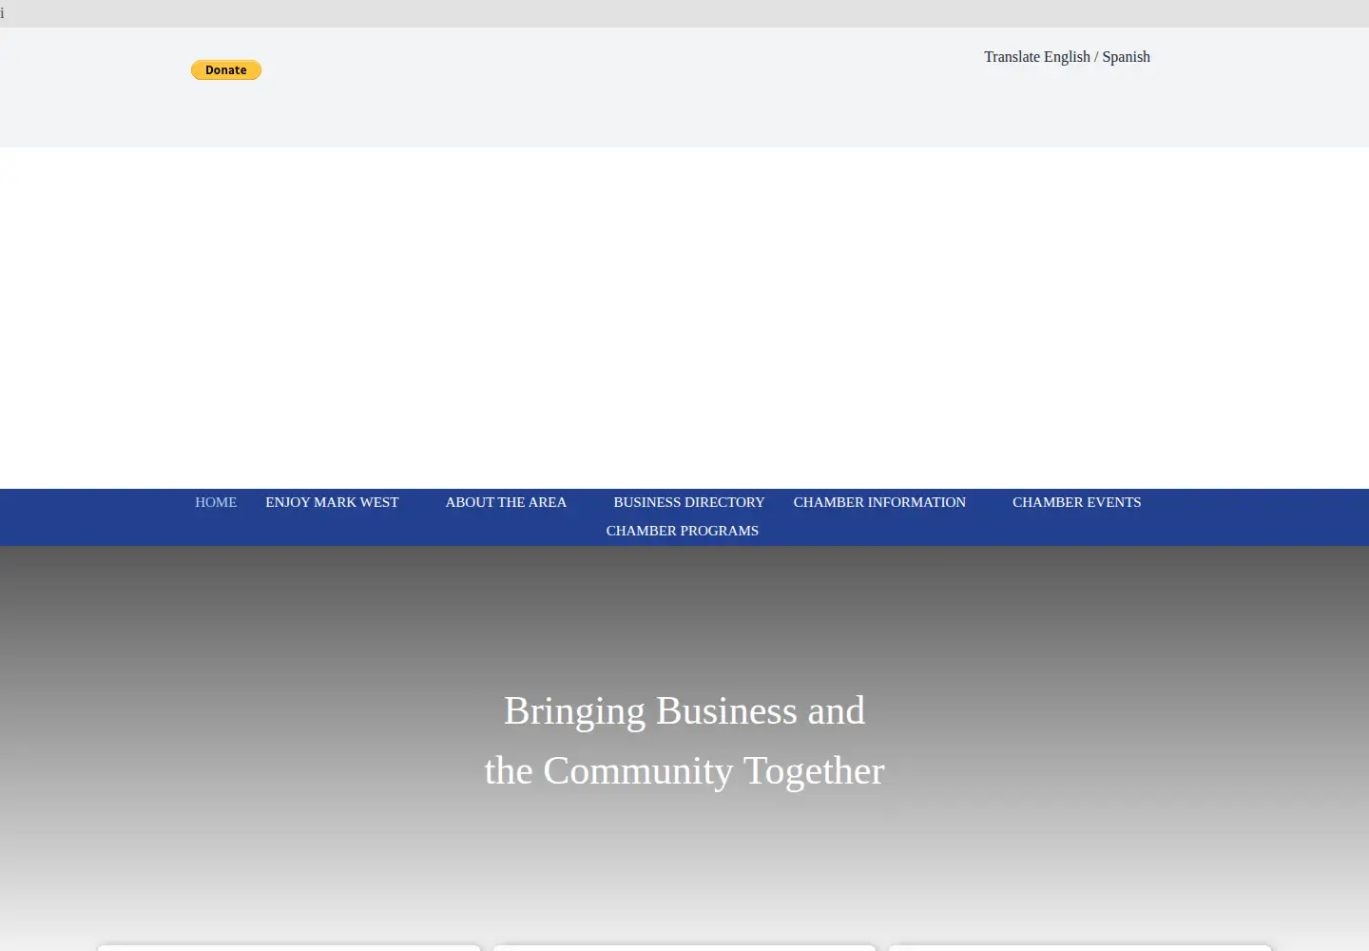This screenshot has height=951, width=1369.
Task: Select BUSINESS DIRECTORY in the navigation bar
Action: [689, 502]
